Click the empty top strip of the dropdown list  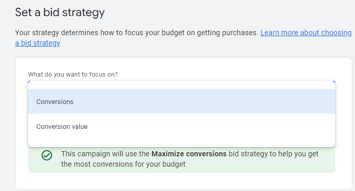tap(181, 85)
